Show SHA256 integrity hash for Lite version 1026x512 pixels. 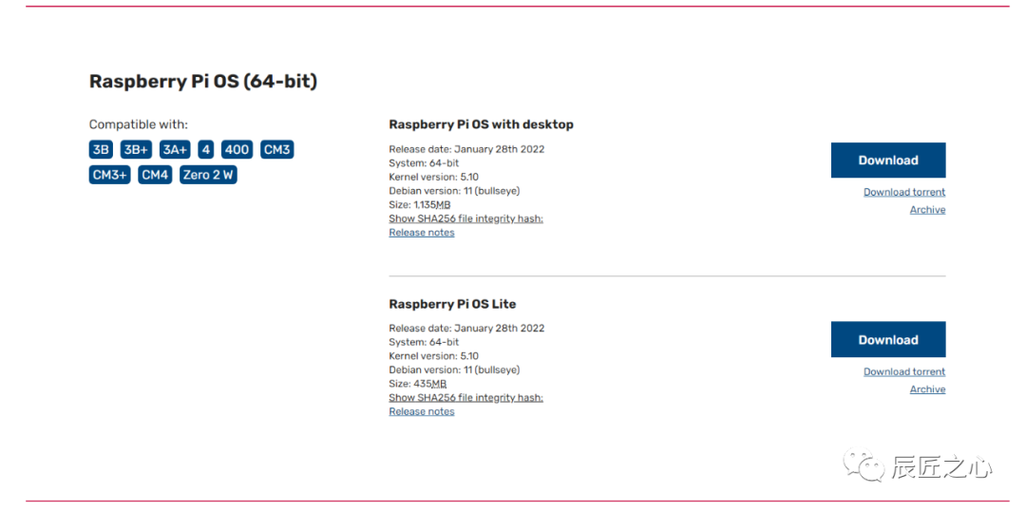point(465,398)
